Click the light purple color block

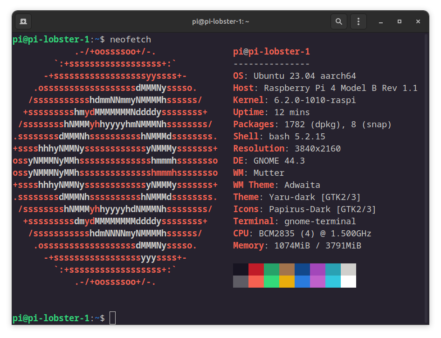tap(317, 282)
